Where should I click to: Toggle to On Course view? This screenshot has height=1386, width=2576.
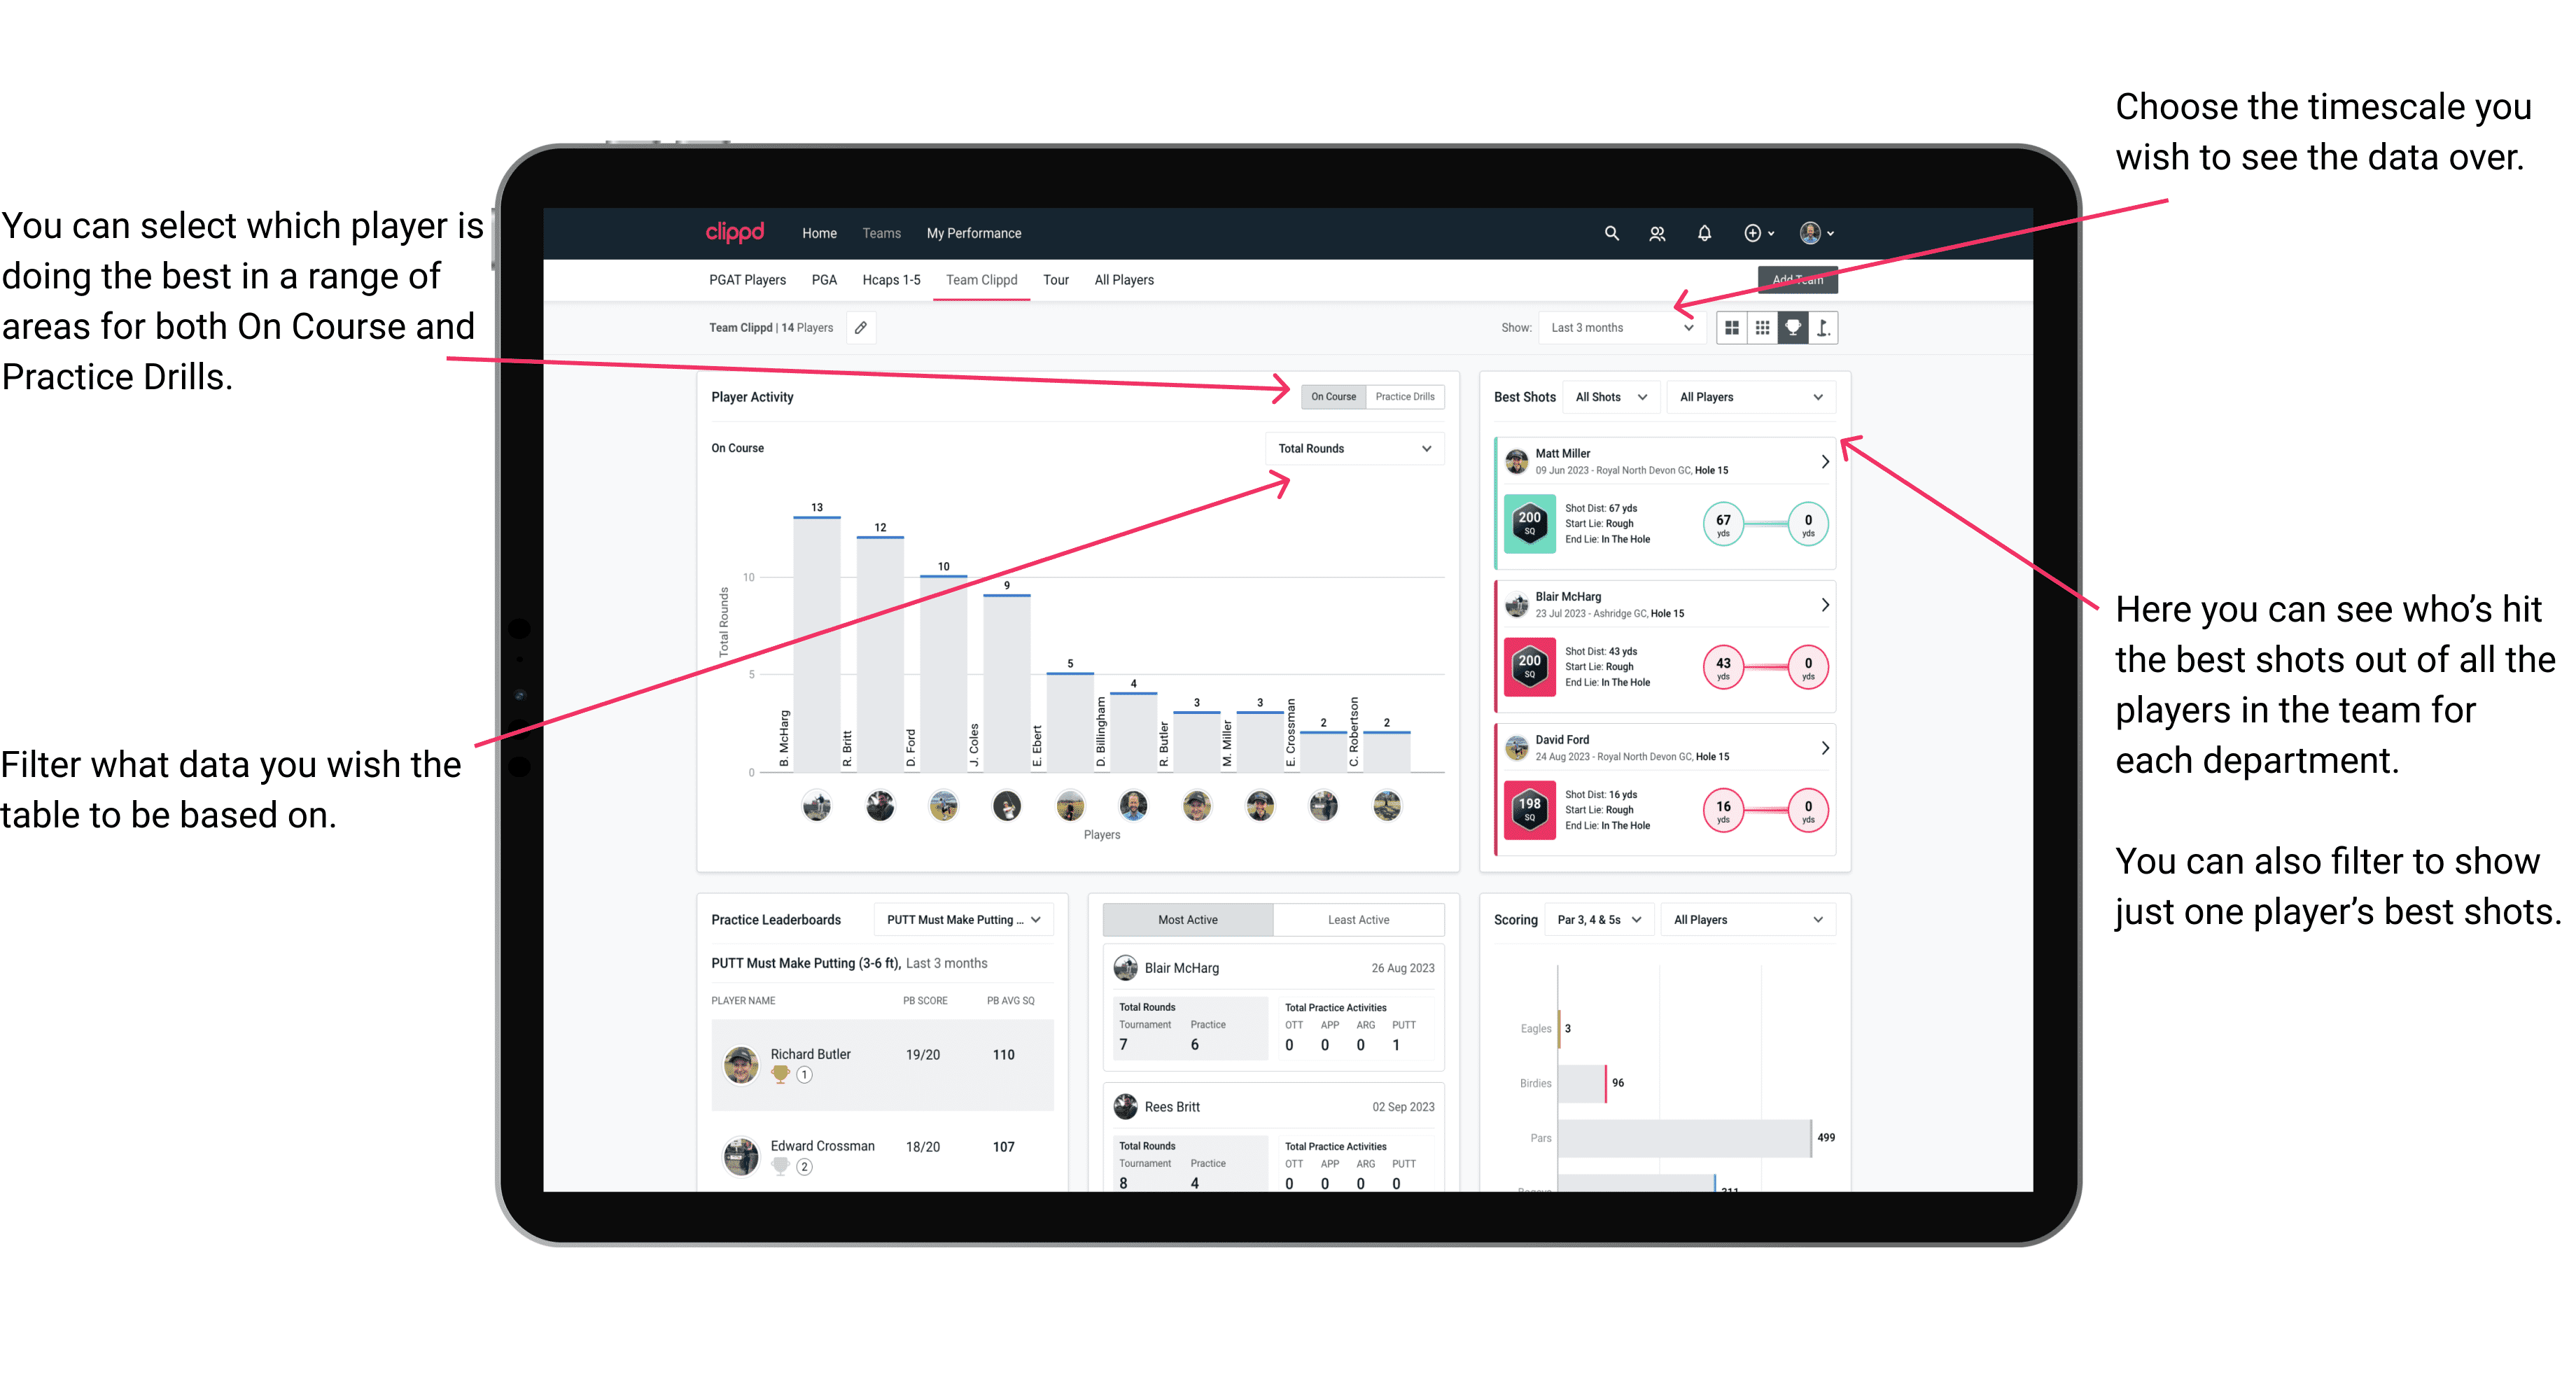click(x=1336, y=398)
